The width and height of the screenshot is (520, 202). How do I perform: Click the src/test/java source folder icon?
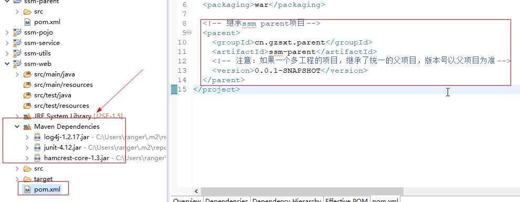point(27,95)
